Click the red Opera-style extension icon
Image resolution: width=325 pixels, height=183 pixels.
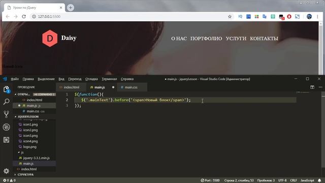coord(289,17)
